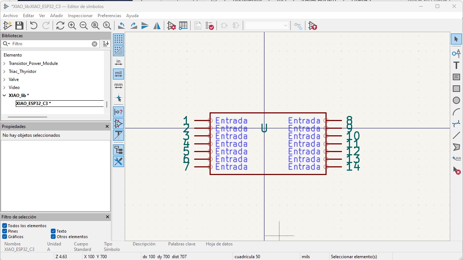Click the Save icon in the toolbar
Viewport: 463px width, 260px height.
pyautogui.click(x=19, y=26)
